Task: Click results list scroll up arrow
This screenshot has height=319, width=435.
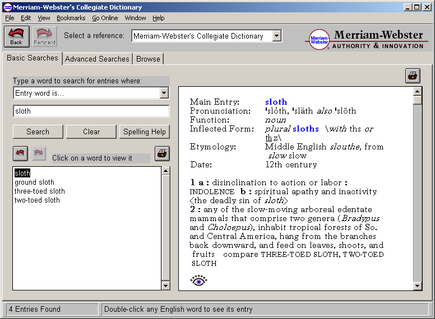Action: pos(165,171)
